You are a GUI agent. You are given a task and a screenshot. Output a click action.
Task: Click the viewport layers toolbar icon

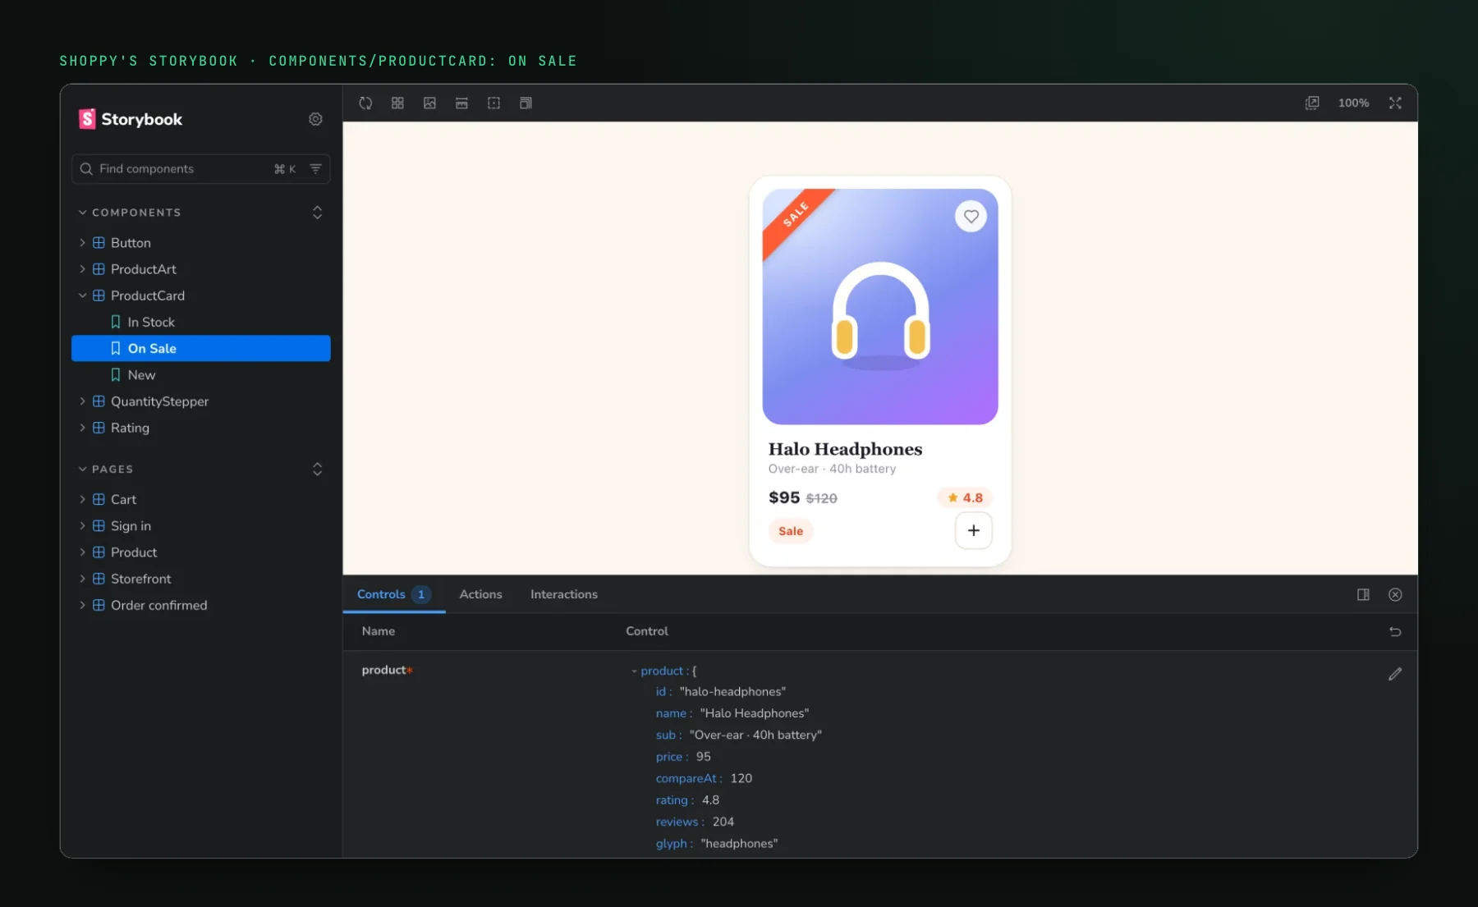pos(526,103)
